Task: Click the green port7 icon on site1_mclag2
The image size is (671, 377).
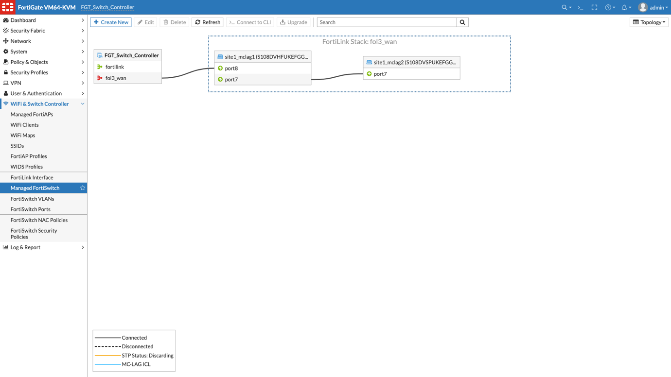Action: [x=370, y=73]
